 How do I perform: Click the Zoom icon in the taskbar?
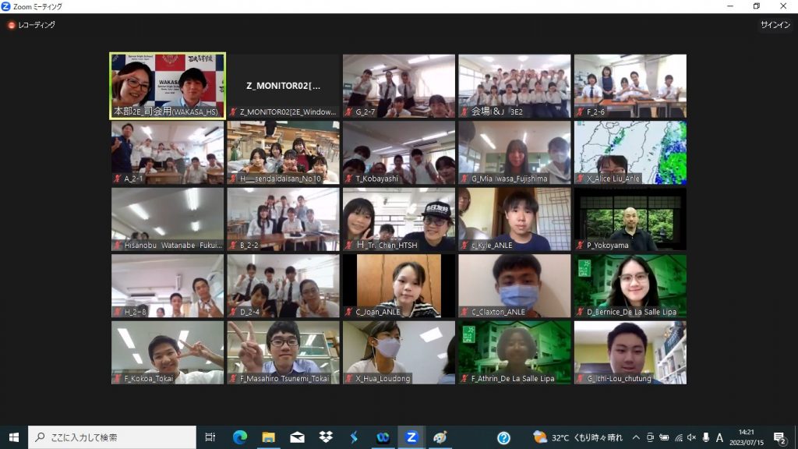click(411, 437)
